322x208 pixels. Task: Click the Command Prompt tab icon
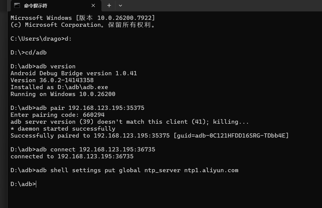tap(17, 5)
